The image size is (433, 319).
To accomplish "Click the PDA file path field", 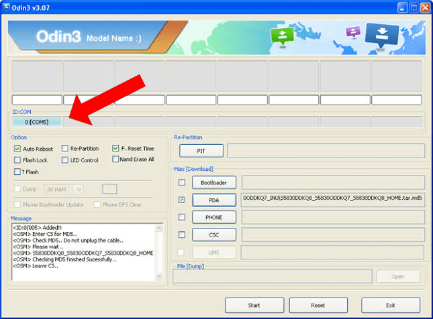I will point(332,200).
